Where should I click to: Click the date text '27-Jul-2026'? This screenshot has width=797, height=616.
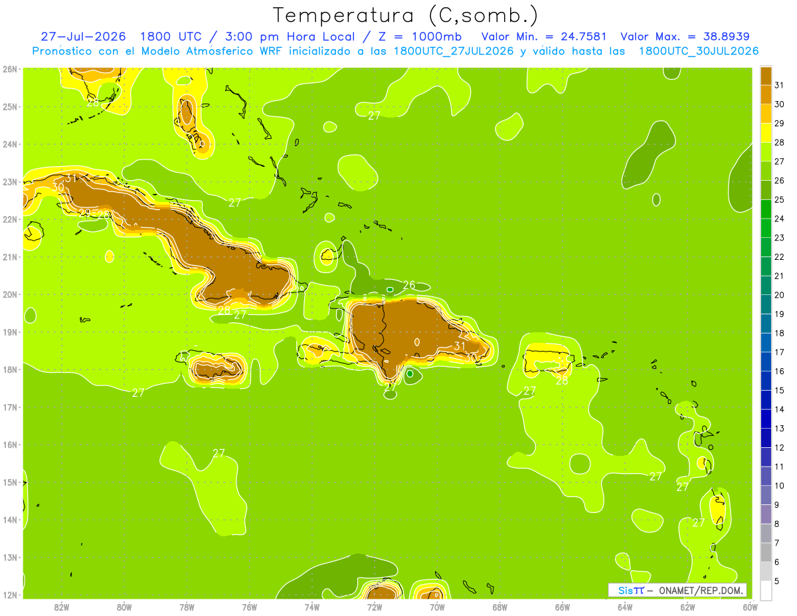(83, 37)
